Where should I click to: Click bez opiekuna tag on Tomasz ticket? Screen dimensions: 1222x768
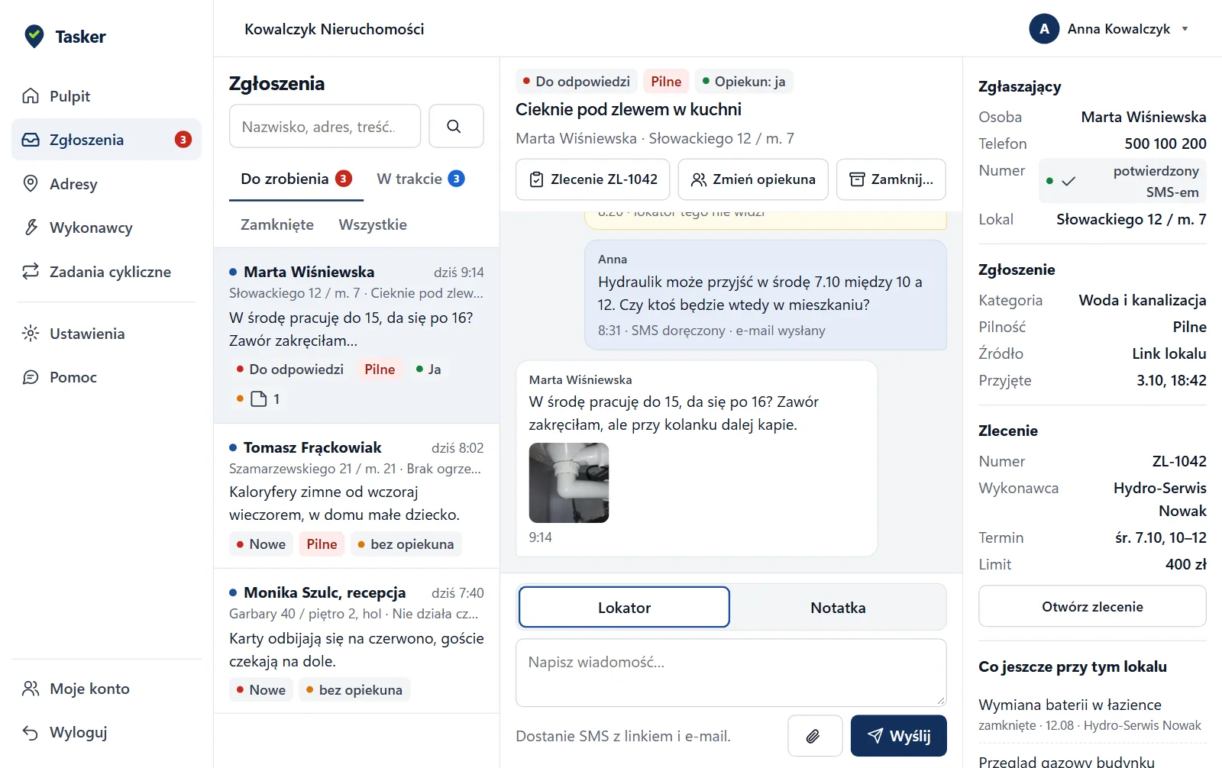(x=406, y=544)
